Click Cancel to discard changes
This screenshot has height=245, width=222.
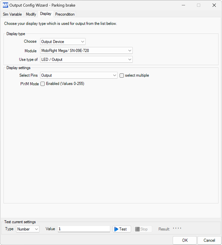pos(209,240)
